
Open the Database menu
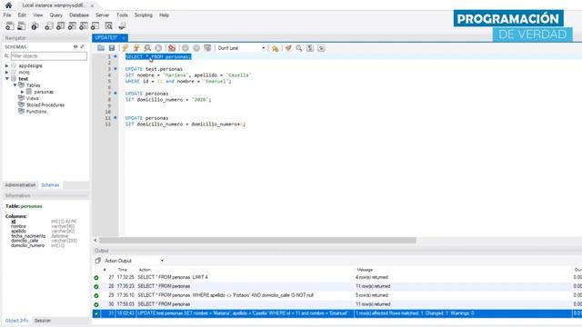click(79, 15)
